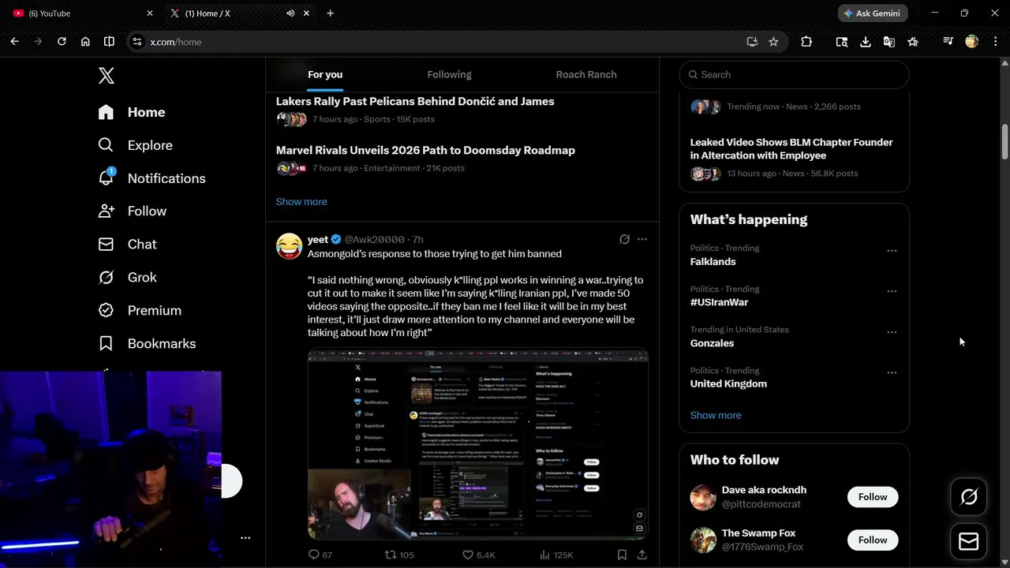Click Show more under What's happening
The image size is (1010, 568).
[x=716, y=416]
